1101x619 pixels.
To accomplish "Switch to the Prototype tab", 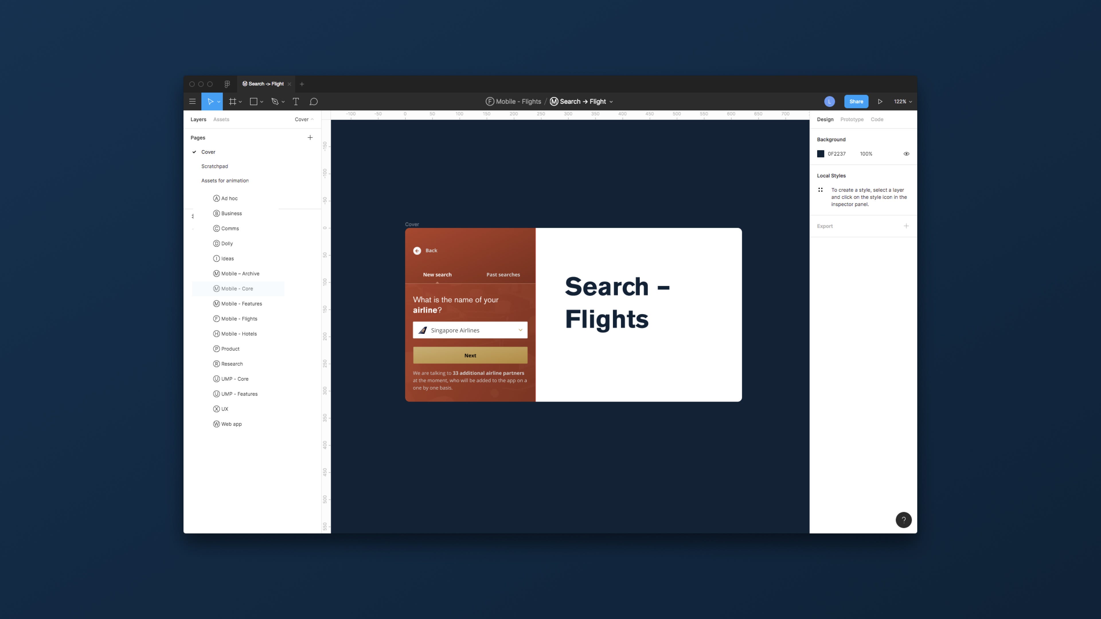I will [x=851, y=120].
